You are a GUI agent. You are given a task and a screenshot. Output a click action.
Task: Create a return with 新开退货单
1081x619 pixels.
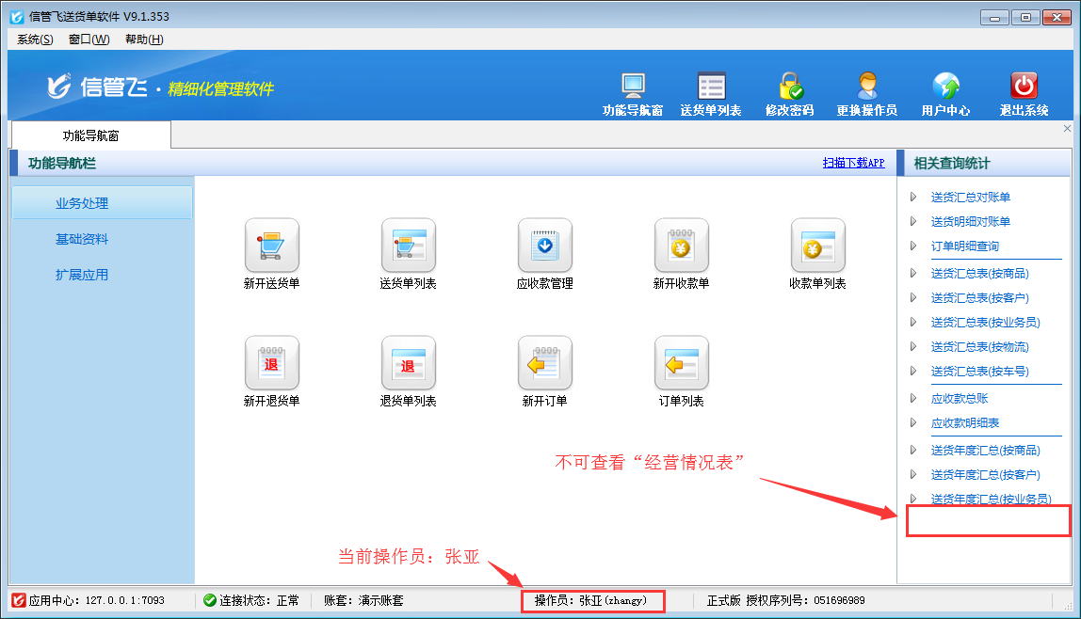(x=271, y=363)
